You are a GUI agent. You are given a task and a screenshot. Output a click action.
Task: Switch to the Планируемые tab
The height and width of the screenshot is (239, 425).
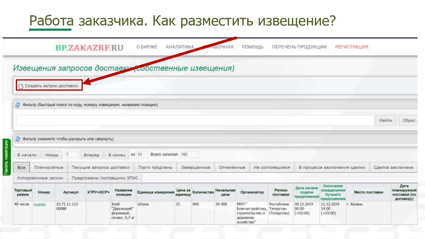(49, 167)
